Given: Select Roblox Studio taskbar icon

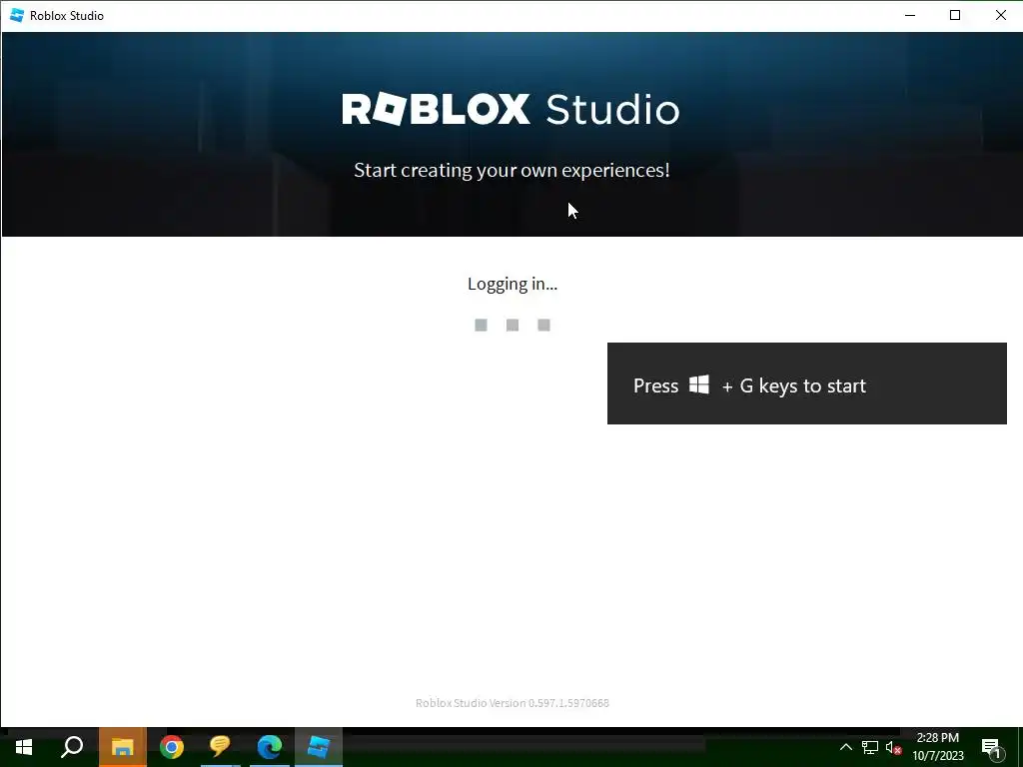Looking at the screenshot, I should (319, 747).
